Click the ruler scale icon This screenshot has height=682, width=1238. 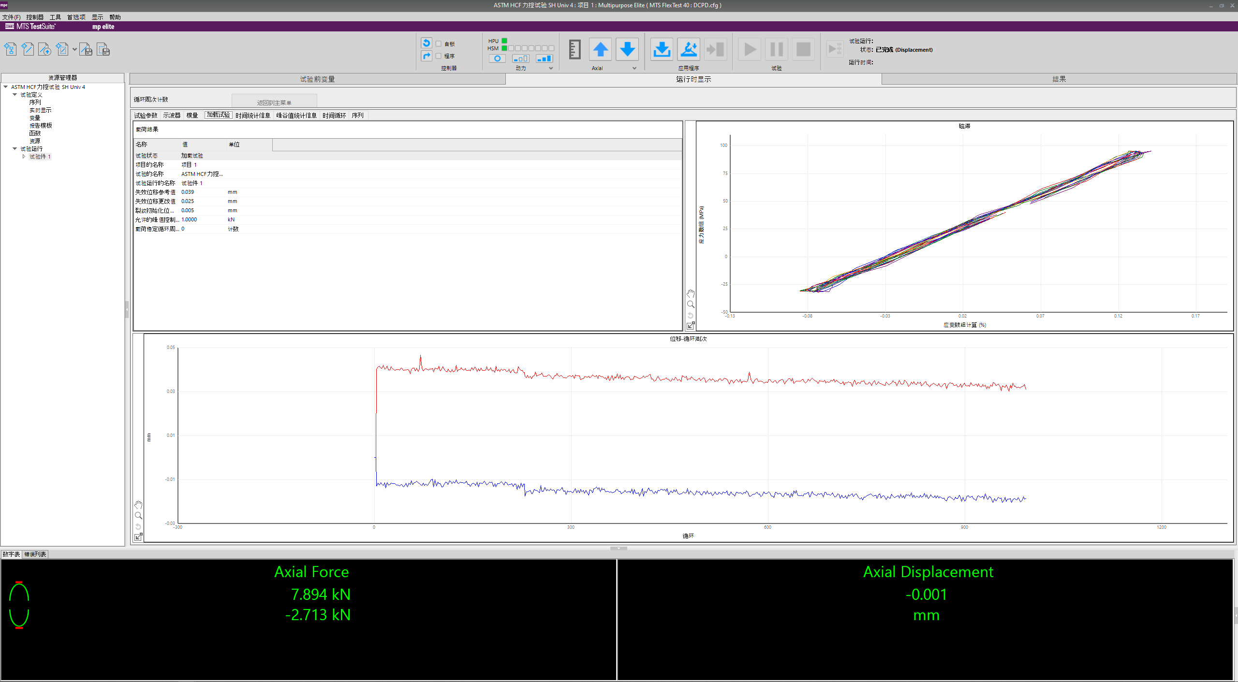(x=575, y=49)
